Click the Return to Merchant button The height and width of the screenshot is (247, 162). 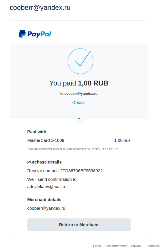79,225
